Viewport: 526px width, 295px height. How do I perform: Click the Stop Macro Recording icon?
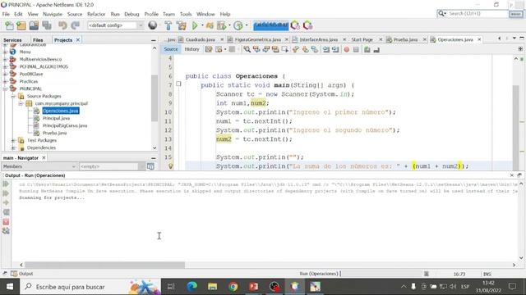tap(356, 49)
